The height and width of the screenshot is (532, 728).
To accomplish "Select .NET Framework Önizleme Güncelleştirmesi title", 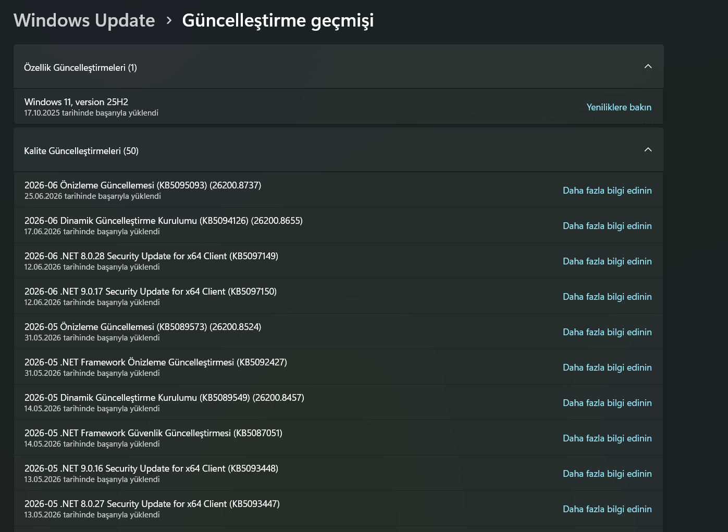I will pyautogui.click(x=156, y=362).
